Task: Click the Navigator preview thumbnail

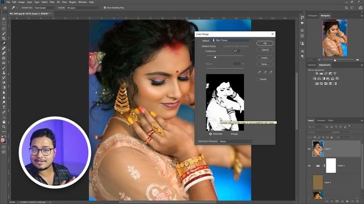Action: [x=335, y=38]
